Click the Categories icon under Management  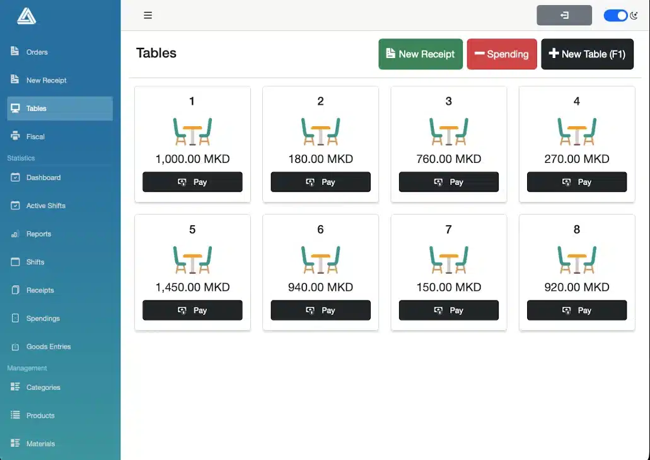[14, 387]
